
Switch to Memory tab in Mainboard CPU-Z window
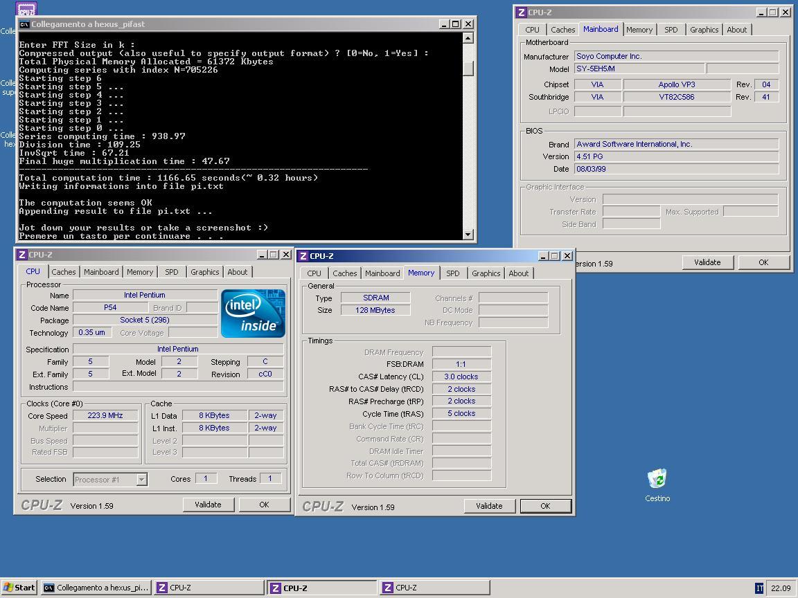[x=639, y=30]
